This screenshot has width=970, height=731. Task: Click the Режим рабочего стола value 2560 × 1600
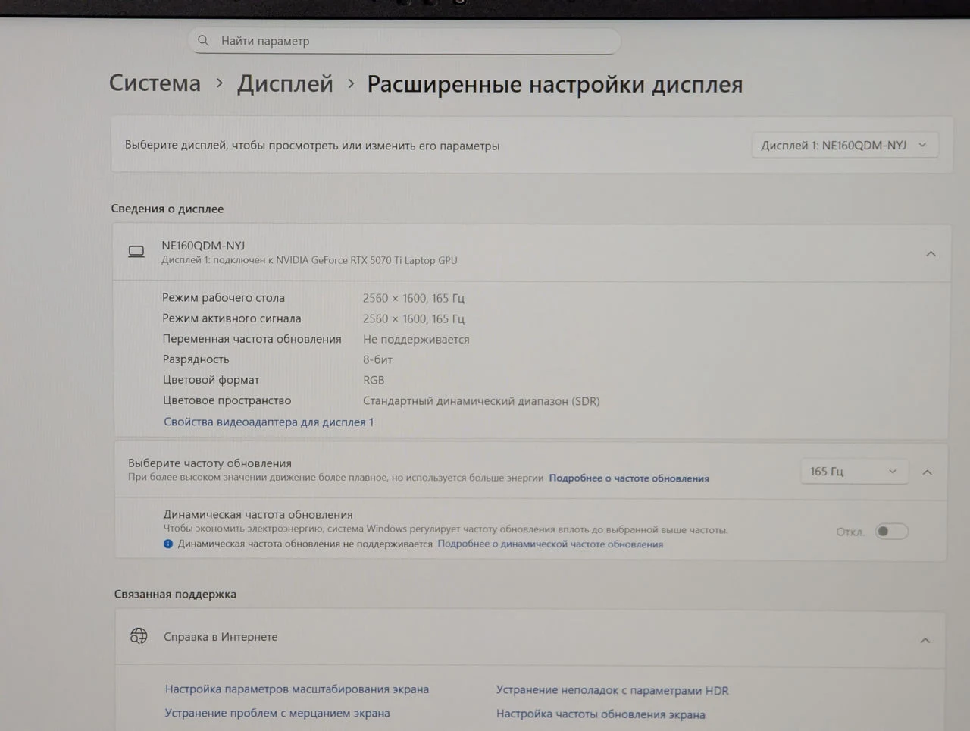pyautogui.click(x=414, y=298)
